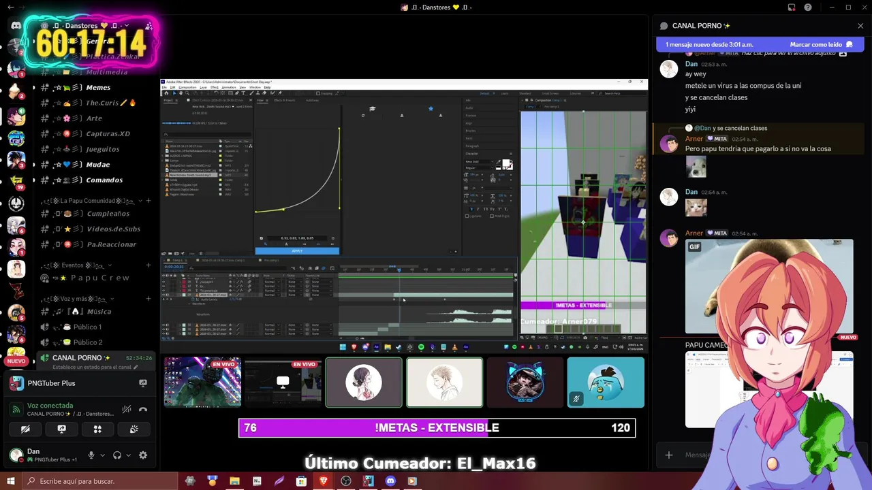Disconnect from voice with hang-up phone icon
Viewport: 872px width, 490px height.
(143, 409)
